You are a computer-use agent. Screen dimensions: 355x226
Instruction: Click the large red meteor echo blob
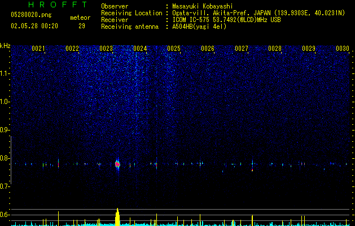117,164
